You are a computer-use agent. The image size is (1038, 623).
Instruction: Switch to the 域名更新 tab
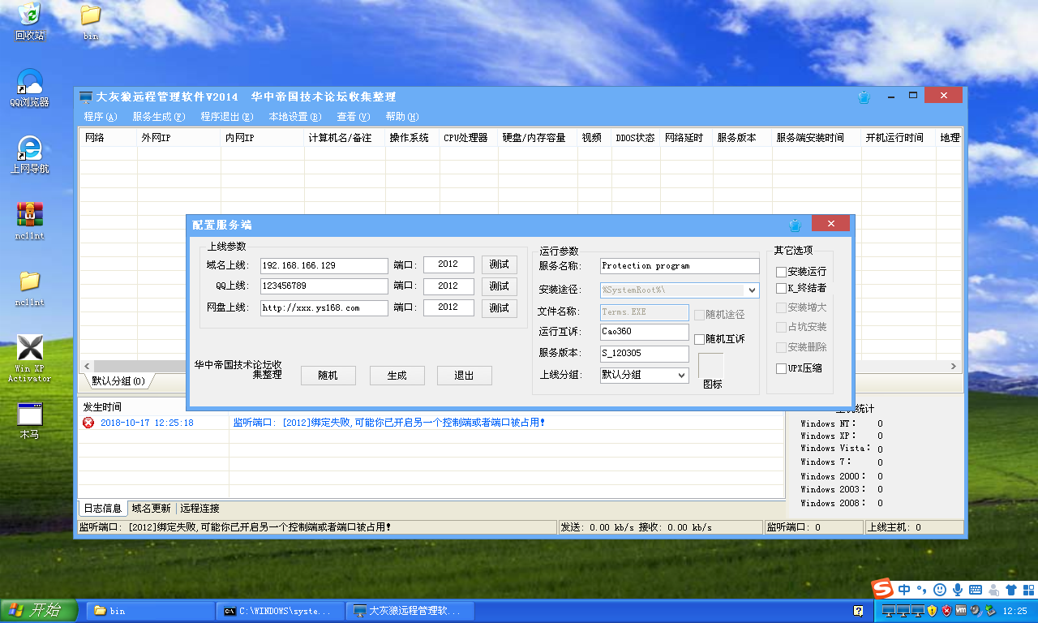coord(152,509)
